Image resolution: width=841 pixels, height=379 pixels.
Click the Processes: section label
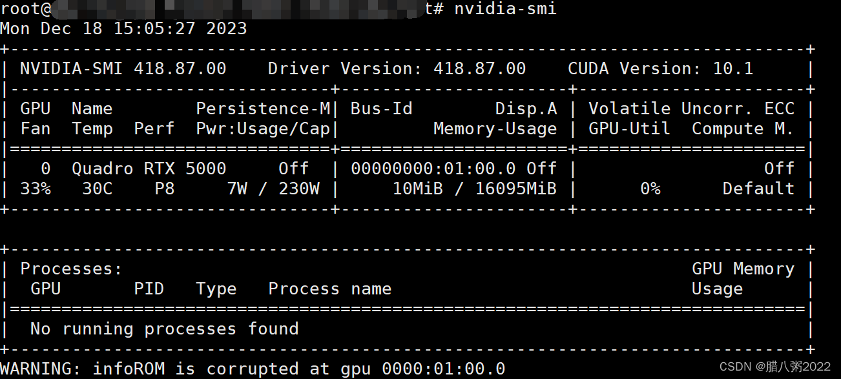tap(72, 269)
